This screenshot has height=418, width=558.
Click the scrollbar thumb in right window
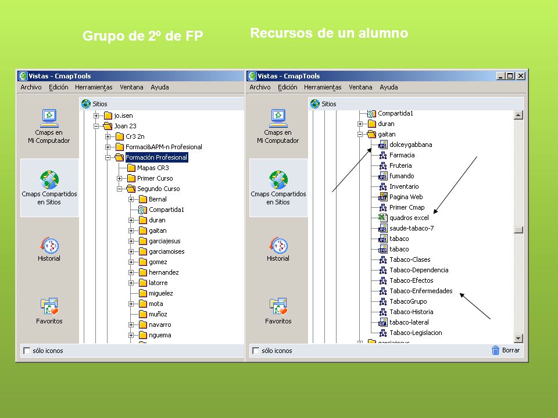tap(518, 230)
